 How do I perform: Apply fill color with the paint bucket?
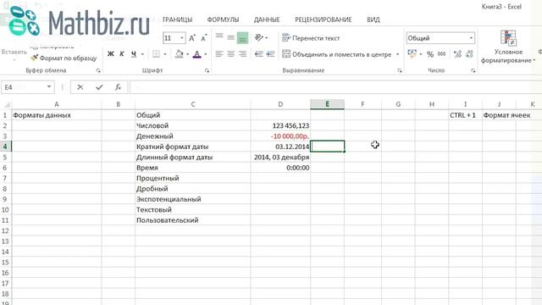point(179,54)
